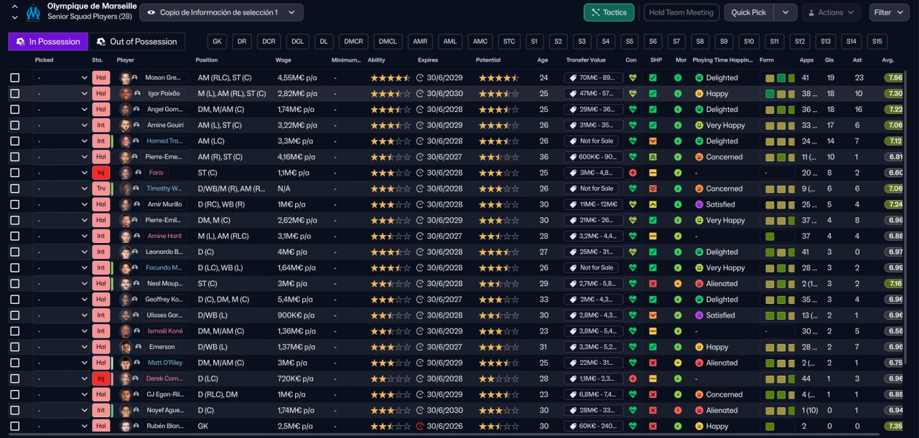Click the contract expiry clock icon for Rubén Blanco
The image size is (919, 438).
(420, 427)
